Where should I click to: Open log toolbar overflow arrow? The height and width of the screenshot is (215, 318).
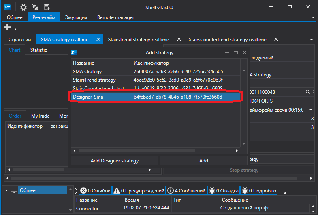click(284, 192)
